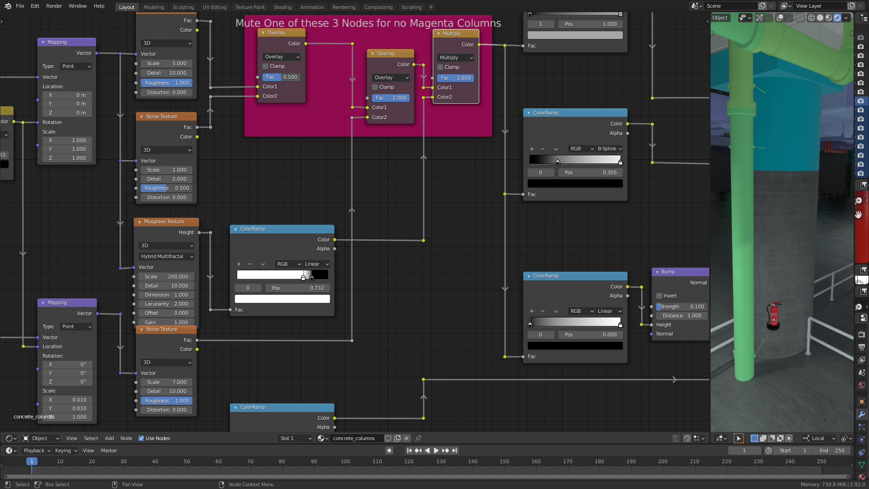This screenshot has height=489, width=869.
Task: Enable Clamp on the Multiply node
Action: [x=440, y=67]
